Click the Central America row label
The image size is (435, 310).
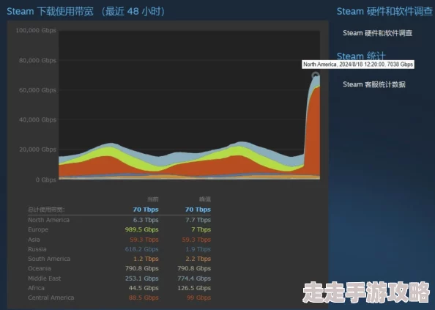51,298
